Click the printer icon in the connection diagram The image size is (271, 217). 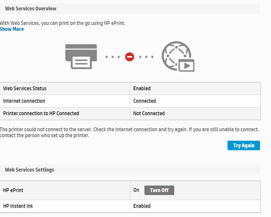(81, 57)
